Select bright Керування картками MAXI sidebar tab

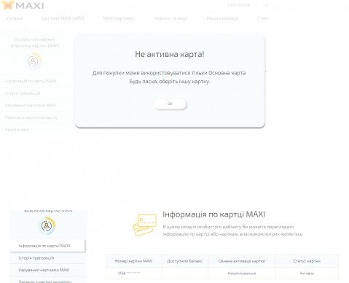pyautogui.click(x=47, y=270)
